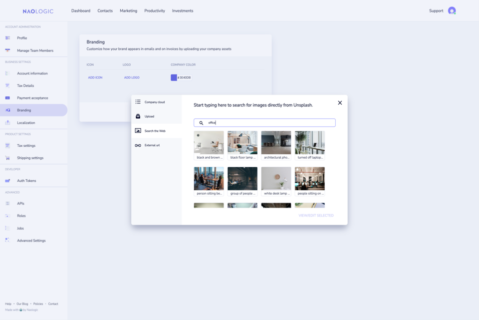
Task: Click the #3E40DB color hex field
Action: 184,78
